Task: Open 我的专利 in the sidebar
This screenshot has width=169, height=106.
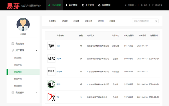Action: coord(18,79)
